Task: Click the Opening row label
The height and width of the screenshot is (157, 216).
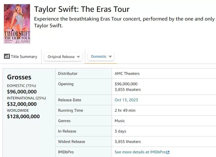Action: point(66,84)
